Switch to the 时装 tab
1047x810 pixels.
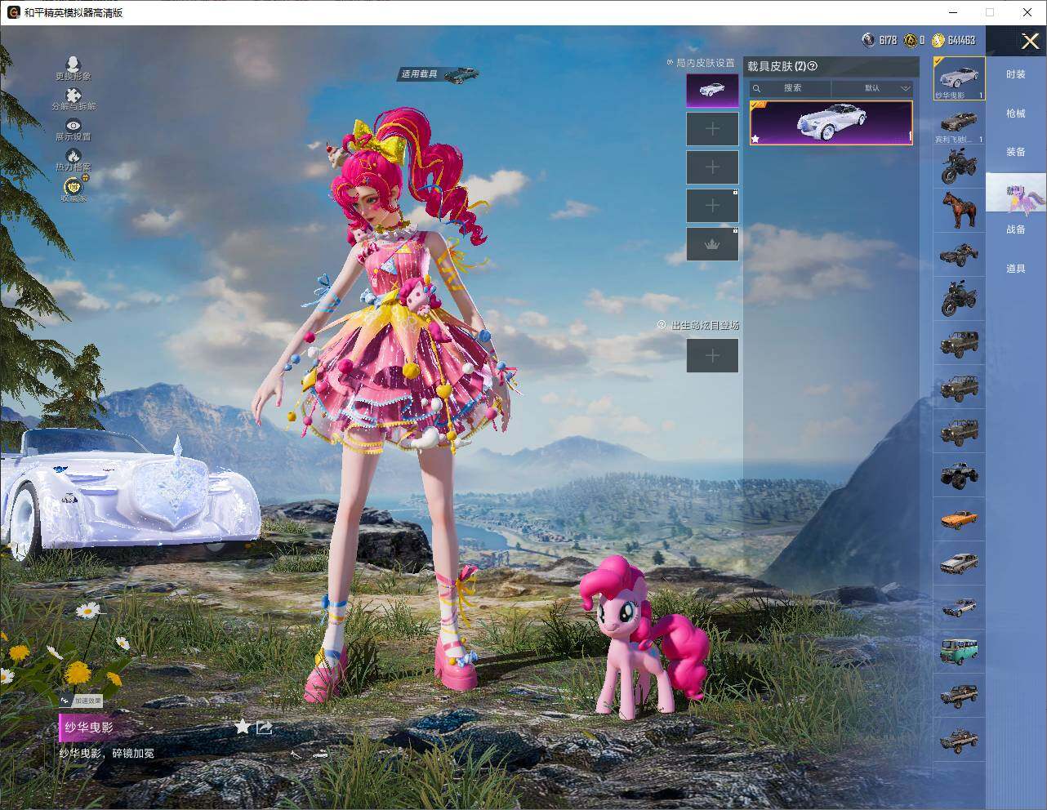pyautogui.click(x=1016, y=74)
